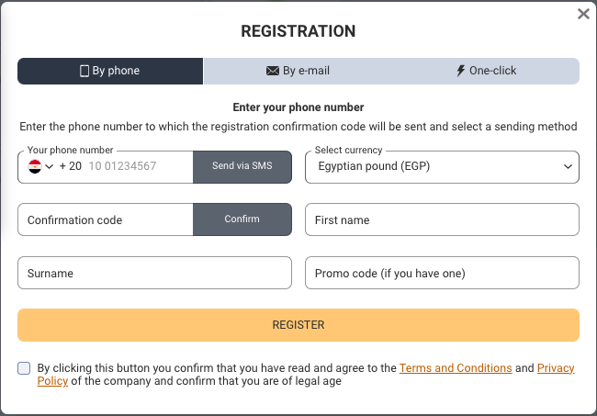
Task: Switch to the By e-mail tab
Action: click(x=298, y=71)
